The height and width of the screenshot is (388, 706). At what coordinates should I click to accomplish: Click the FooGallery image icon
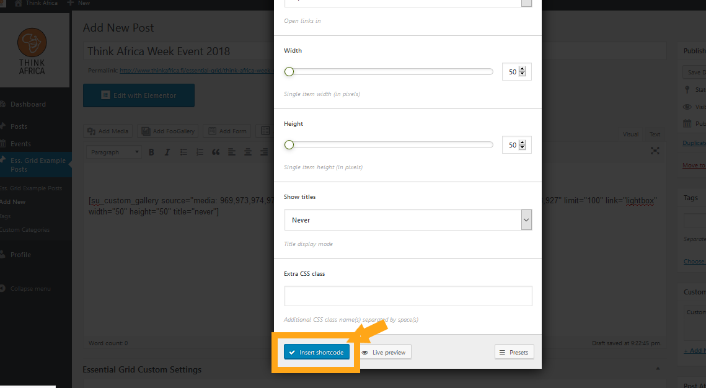(146, 131)
